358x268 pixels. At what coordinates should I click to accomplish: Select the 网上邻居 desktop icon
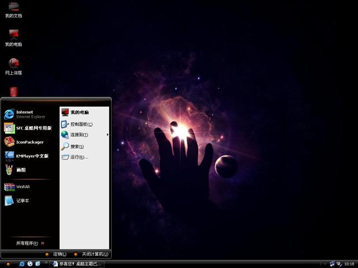pos(13,66)
